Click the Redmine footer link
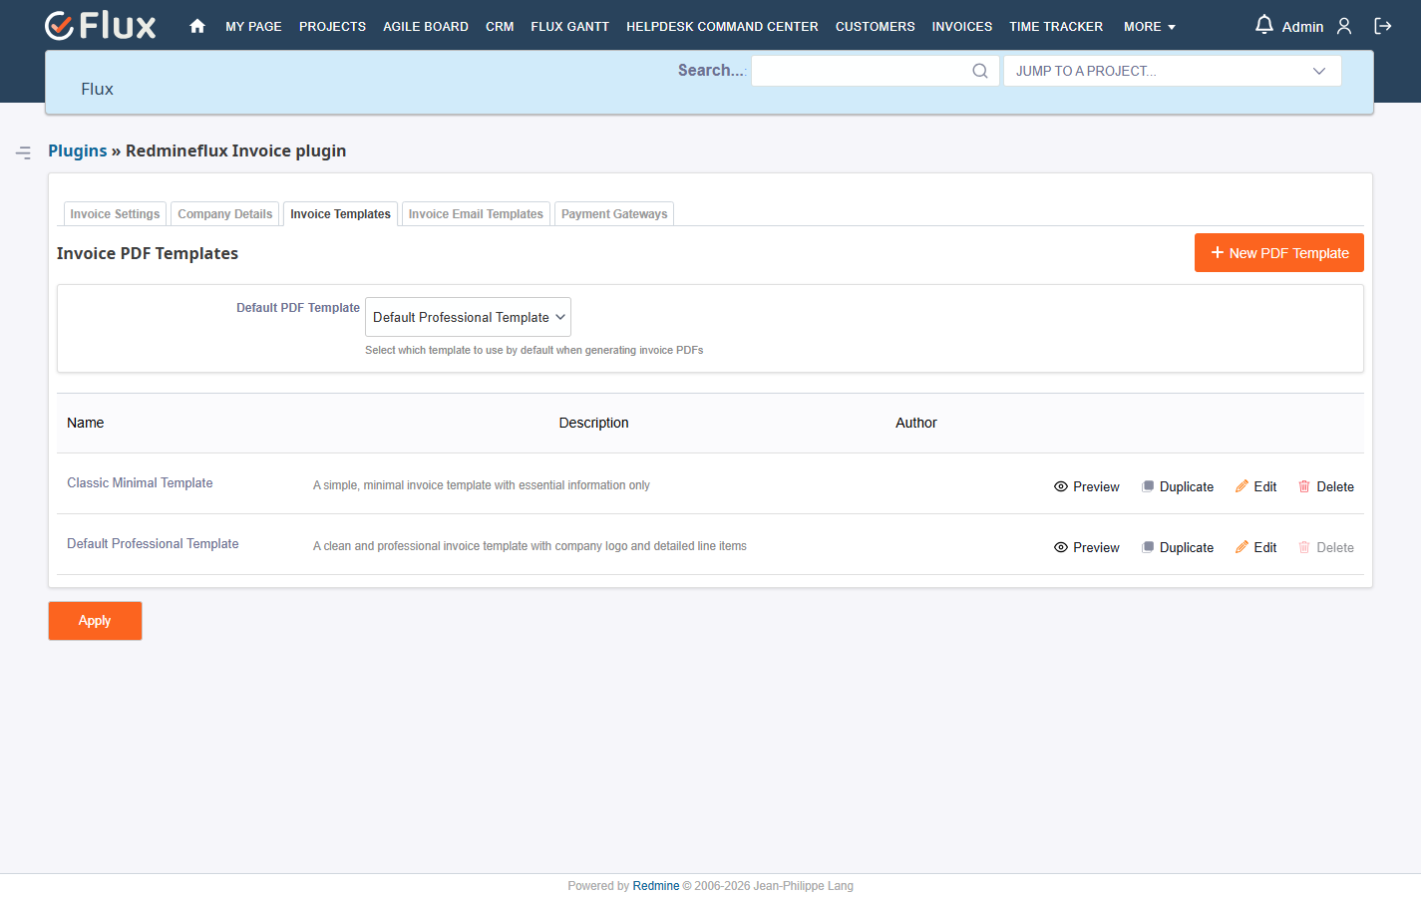1421x897 pixels. (x=655, y=886)
